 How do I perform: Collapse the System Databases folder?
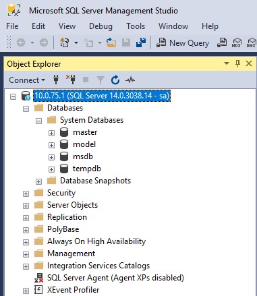point(39,121)
